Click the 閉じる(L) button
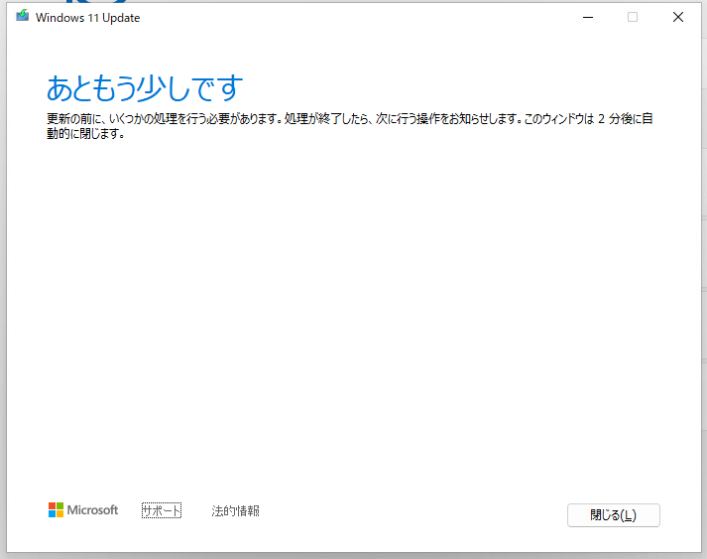Viewport: 707px width, 559px height. pos(613,515)
